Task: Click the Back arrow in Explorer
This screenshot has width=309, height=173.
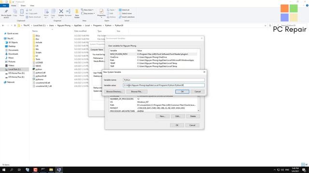Action: (x=3, y=25)
